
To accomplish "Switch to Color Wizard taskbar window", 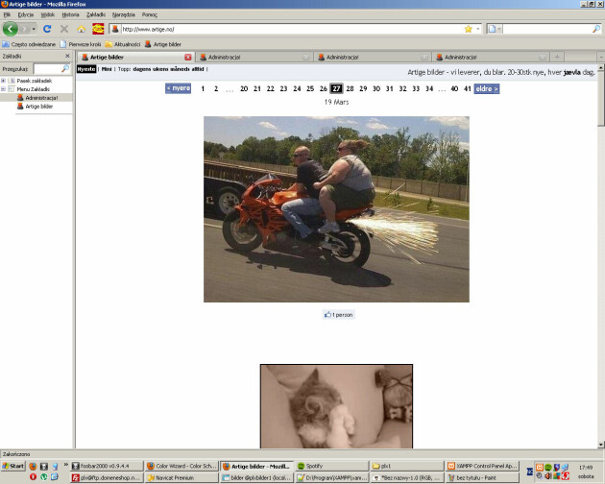I will coord(181,466).
